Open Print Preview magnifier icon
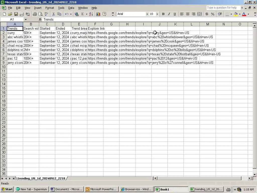Screen dimensions: 257x193 click(40, 14)
